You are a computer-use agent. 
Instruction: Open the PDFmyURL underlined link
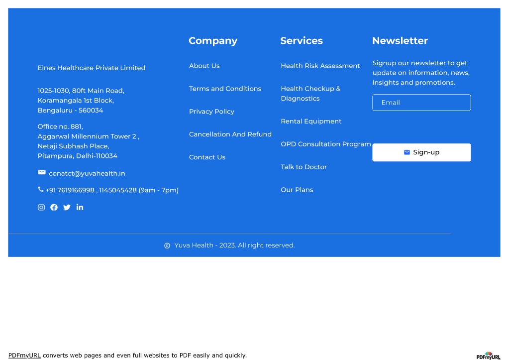(24, 356)
